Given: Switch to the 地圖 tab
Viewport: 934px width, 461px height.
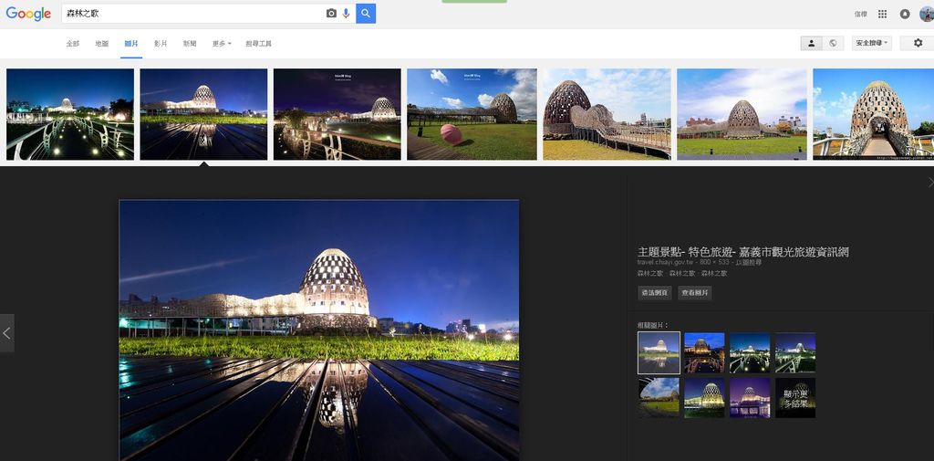Looking at the screenshot, I should pos(102,44).
